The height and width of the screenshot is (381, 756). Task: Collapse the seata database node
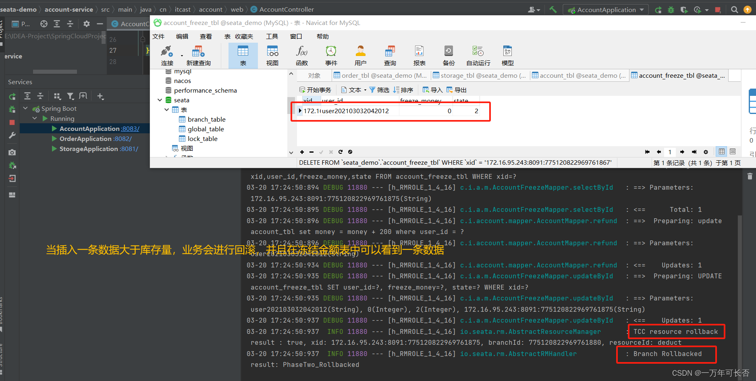(160, 100)
